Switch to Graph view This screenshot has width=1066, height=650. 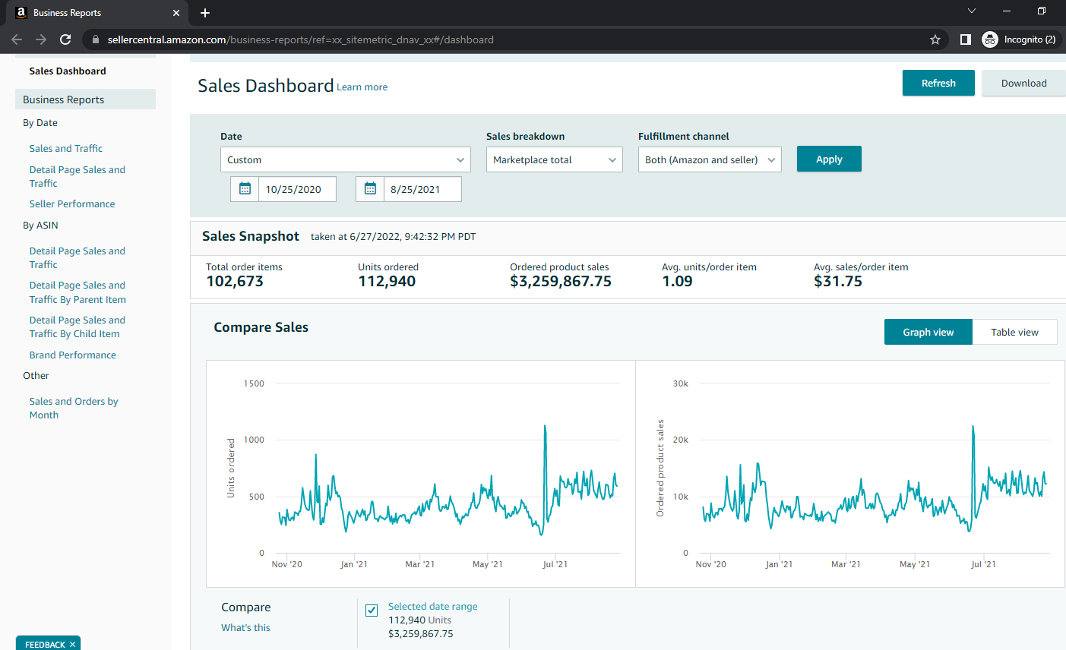pos(928,332)
